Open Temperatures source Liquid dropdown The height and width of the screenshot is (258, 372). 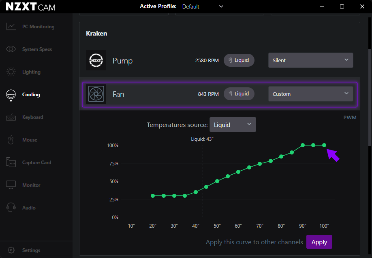click(233, 125)
